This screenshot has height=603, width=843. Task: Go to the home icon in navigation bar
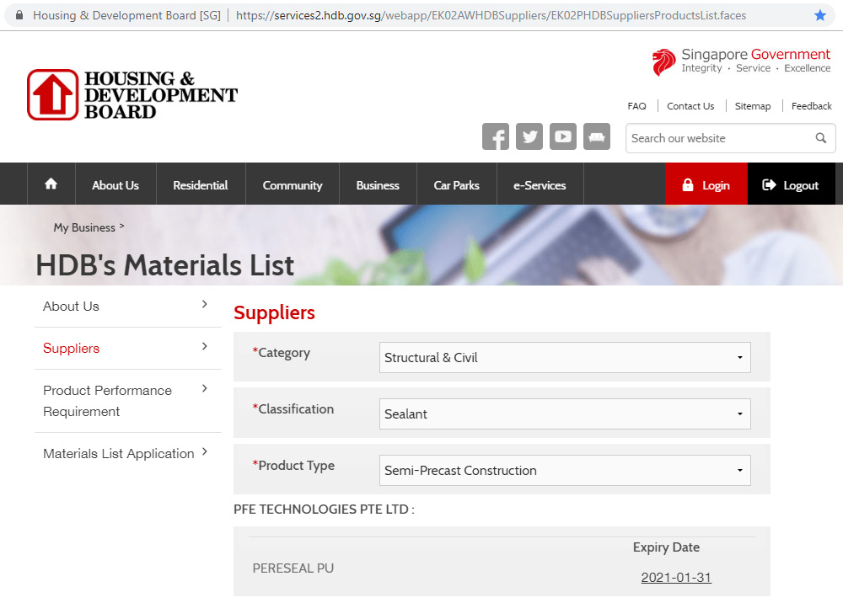[x=51, y=184]
